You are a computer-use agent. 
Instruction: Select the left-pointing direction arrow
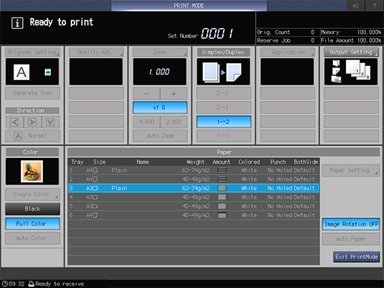14,122
